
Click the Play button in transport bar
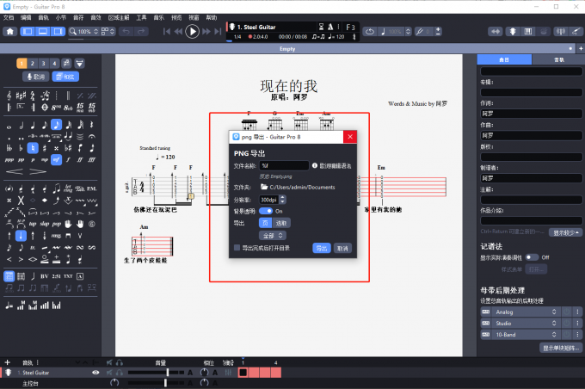click(192, 31)
